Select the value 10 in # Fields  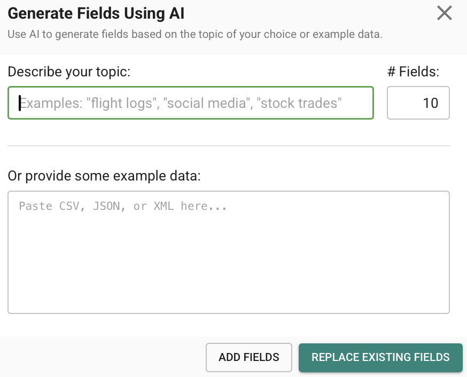coord(418,103)
